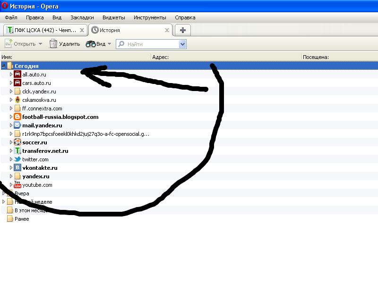This screenshot has width=378, height=283.
Task: Select the r1rk9np7bpcsfoeekl0khkd2juj27q3o opensocial entry
Action: coord(86,134)
